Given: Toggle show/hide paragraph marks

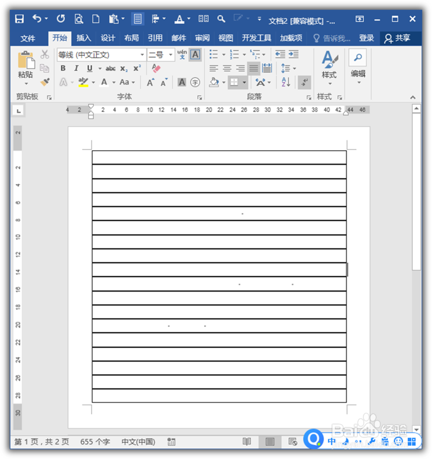Looking at the screenshot, I should 304,82.
